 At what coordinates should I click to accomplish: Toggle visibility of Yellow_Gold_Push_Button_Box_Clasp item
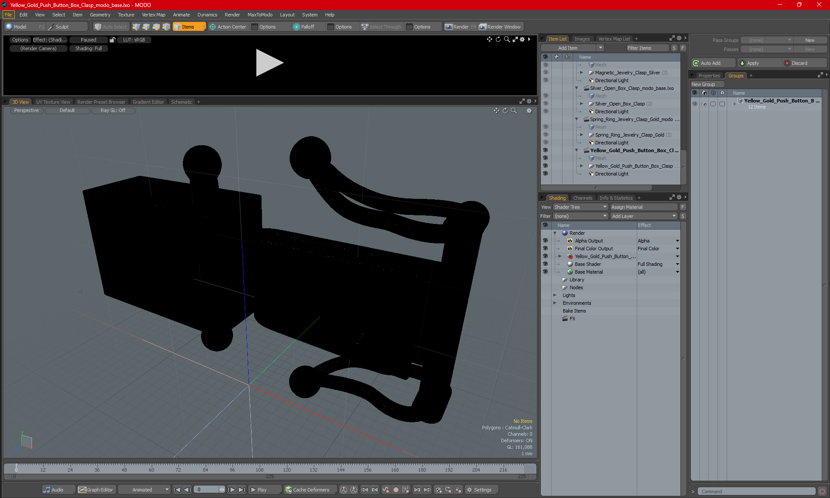(545, 166)
